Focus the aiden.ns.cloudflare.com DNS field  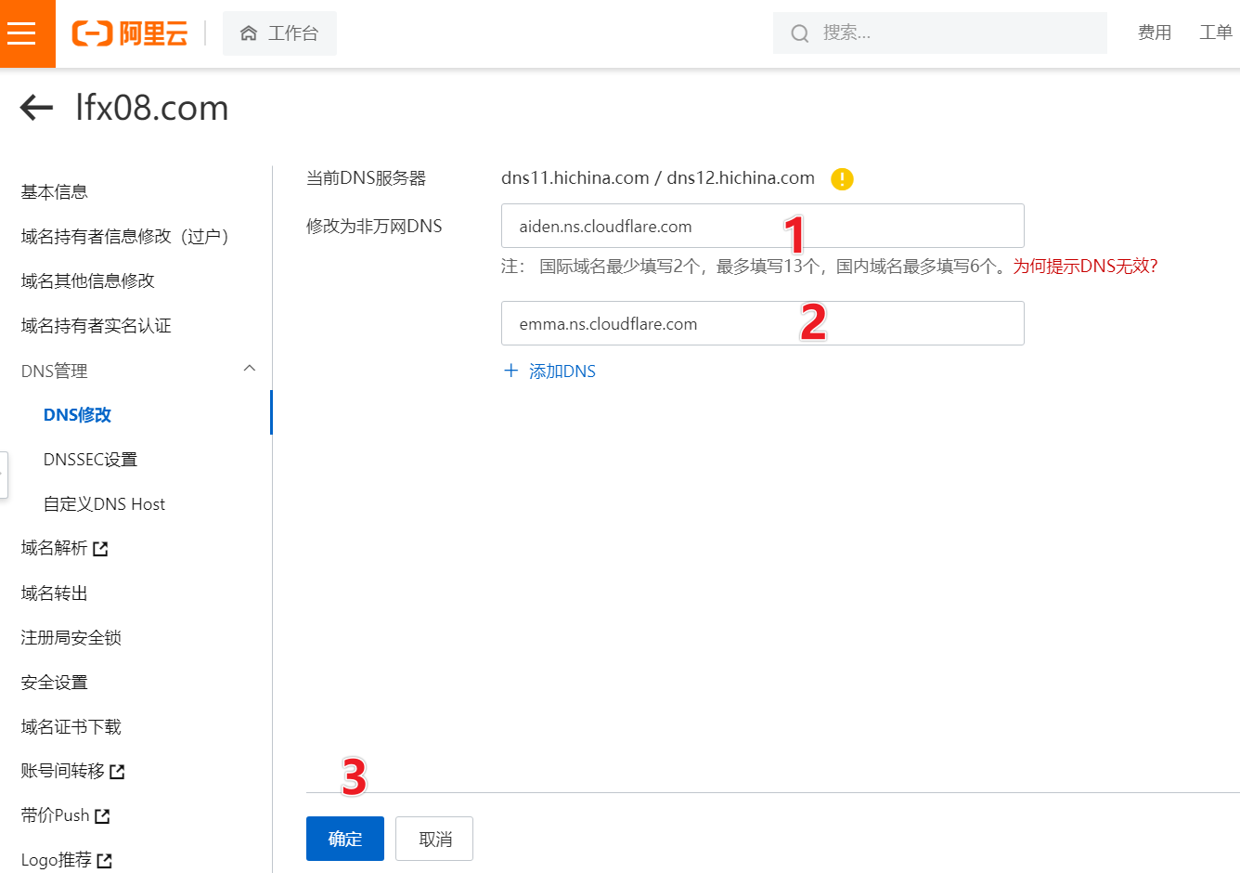pyautogui.click(x=763, y=226)
